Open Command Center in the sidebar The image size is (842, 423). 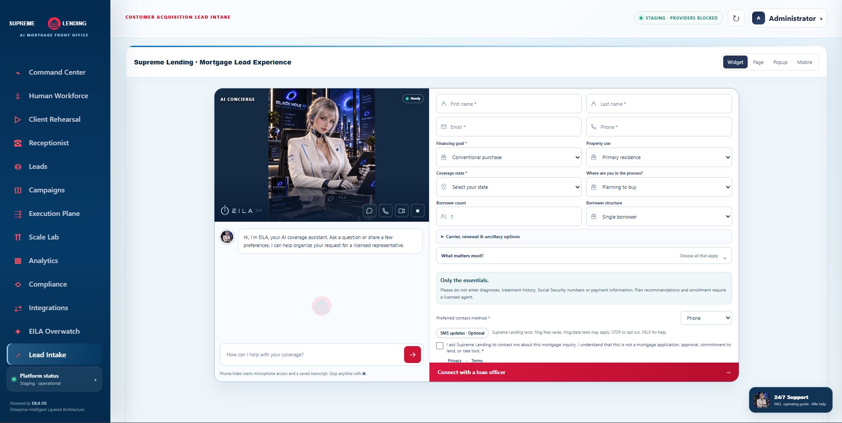coord(54,72)
